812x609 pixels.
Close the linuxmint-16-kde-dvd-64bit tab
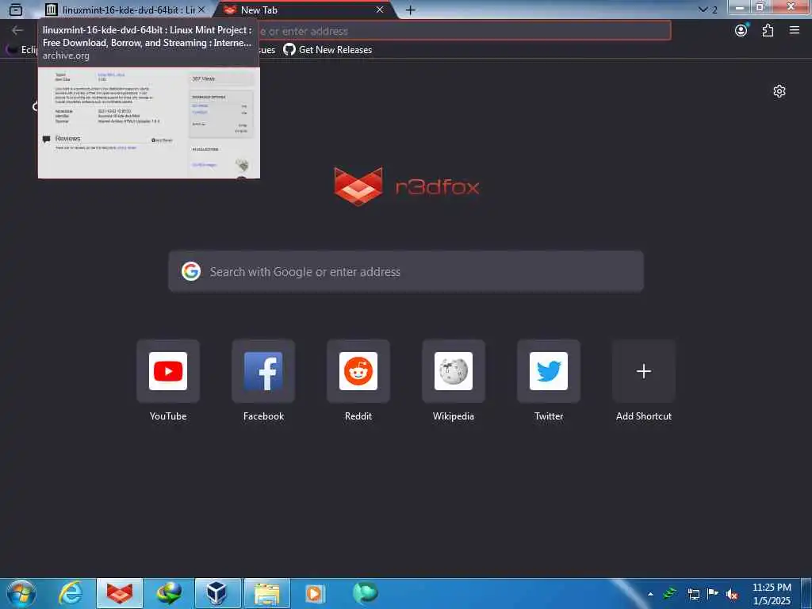coord(201,10)
